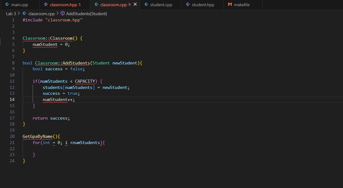
Task: Click the 9 problems badge on classroom.cpp
Action: click(x=130, y=5)
